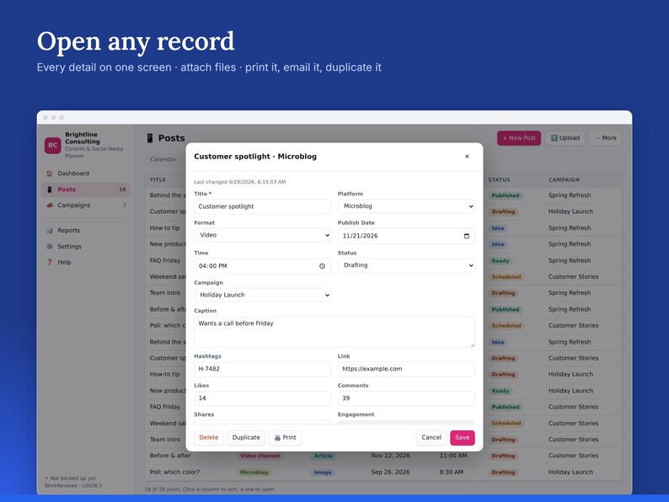Open Settings in the sidebar

coord(86,247)
